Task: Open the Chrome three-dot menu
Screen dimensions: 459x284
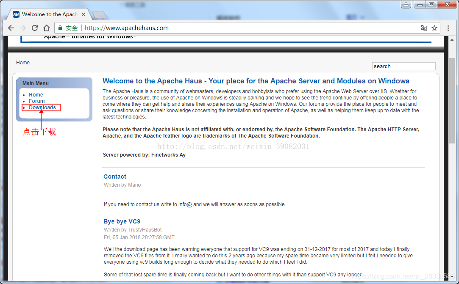Action: 448,28
